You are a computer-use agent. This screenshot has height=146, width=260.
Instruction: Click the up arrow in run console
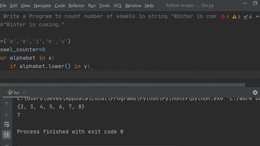tap(6, 104)
